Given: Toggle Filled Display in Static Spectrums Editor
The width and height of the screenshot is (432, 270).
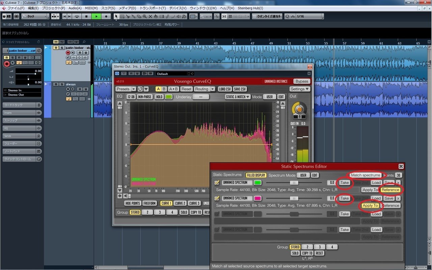Looking at the screenshot, I should click(256, 175).
